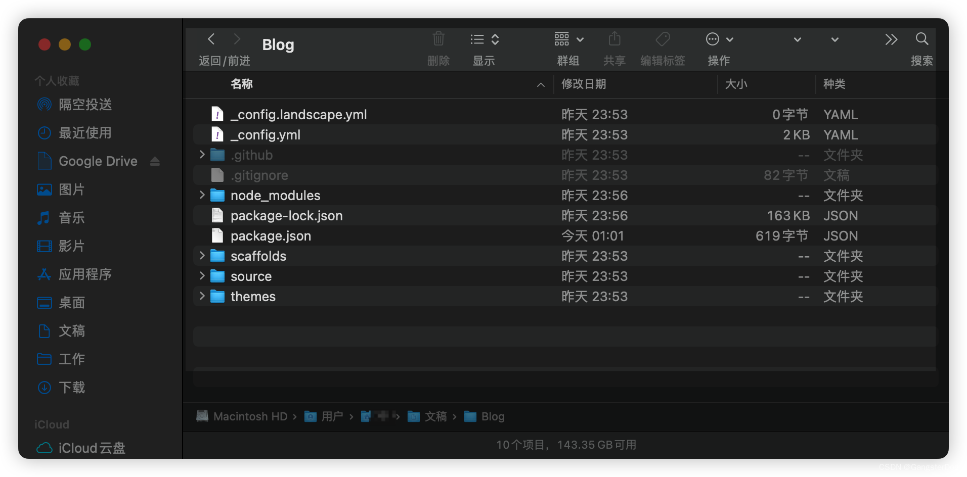This screenshot has height=477, width=967.
Task: Open Pictures folder in sidebar
Action: (x=61, y=189)
